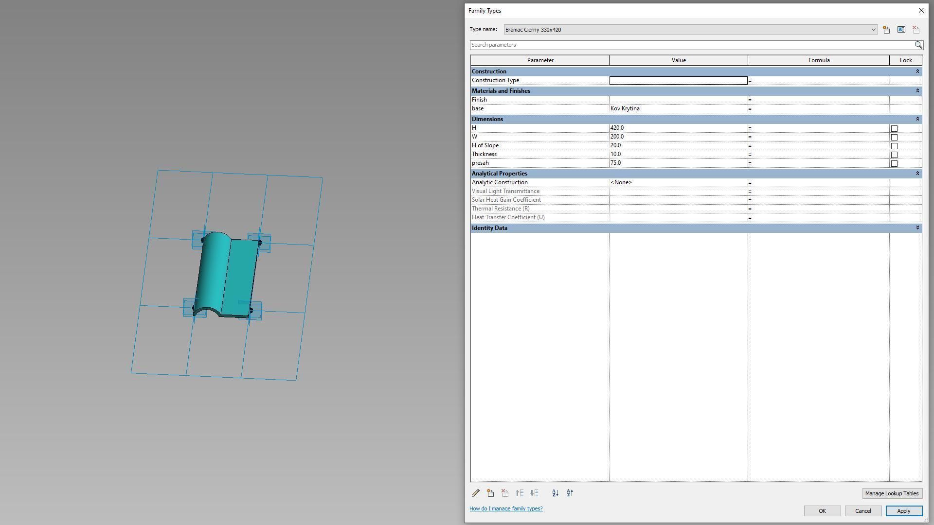Viewport: 934px width, 525px height.
Task: Click the search magnifier icon
Action: (918, 45)
